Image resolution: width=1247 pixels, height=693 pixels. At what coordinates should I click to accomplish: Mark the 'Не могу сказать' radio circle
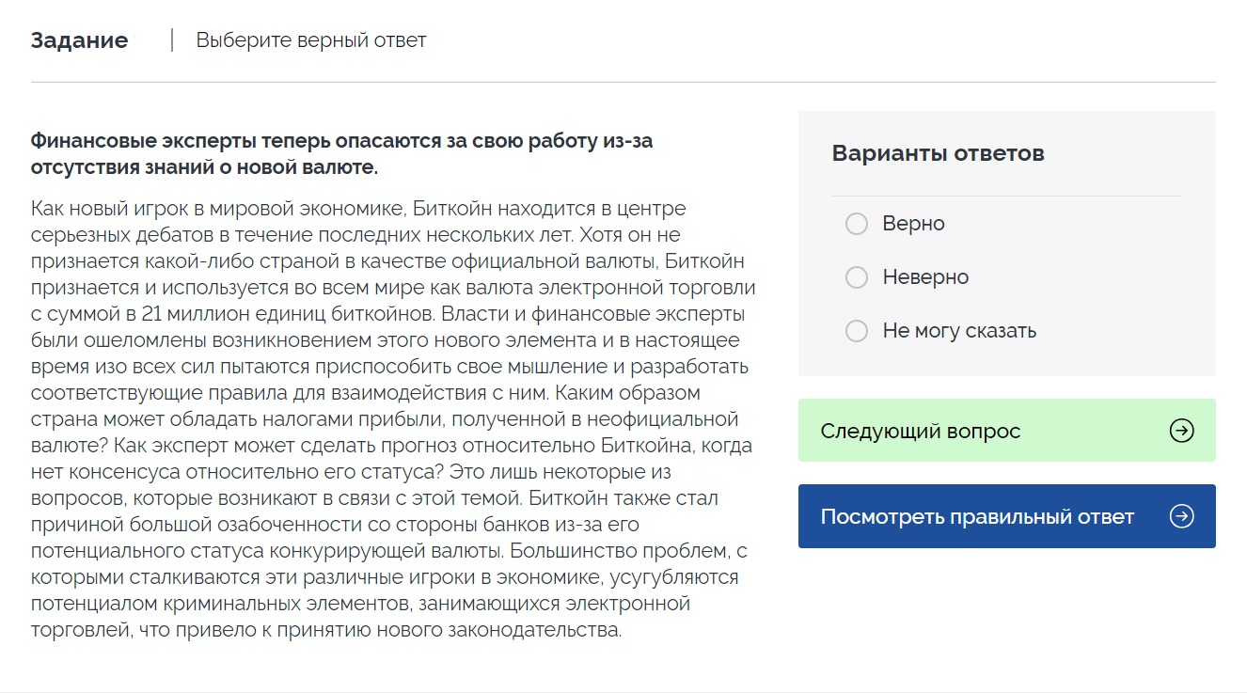(x=857, y=331)
